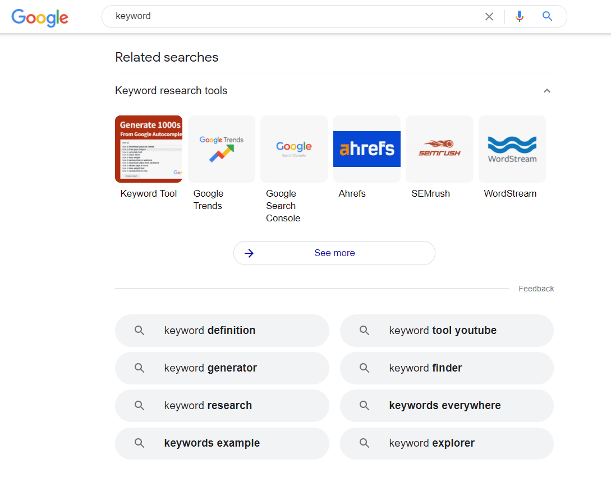Click the See more button
This screenshot has width=611, height=478.
(334, 253)
